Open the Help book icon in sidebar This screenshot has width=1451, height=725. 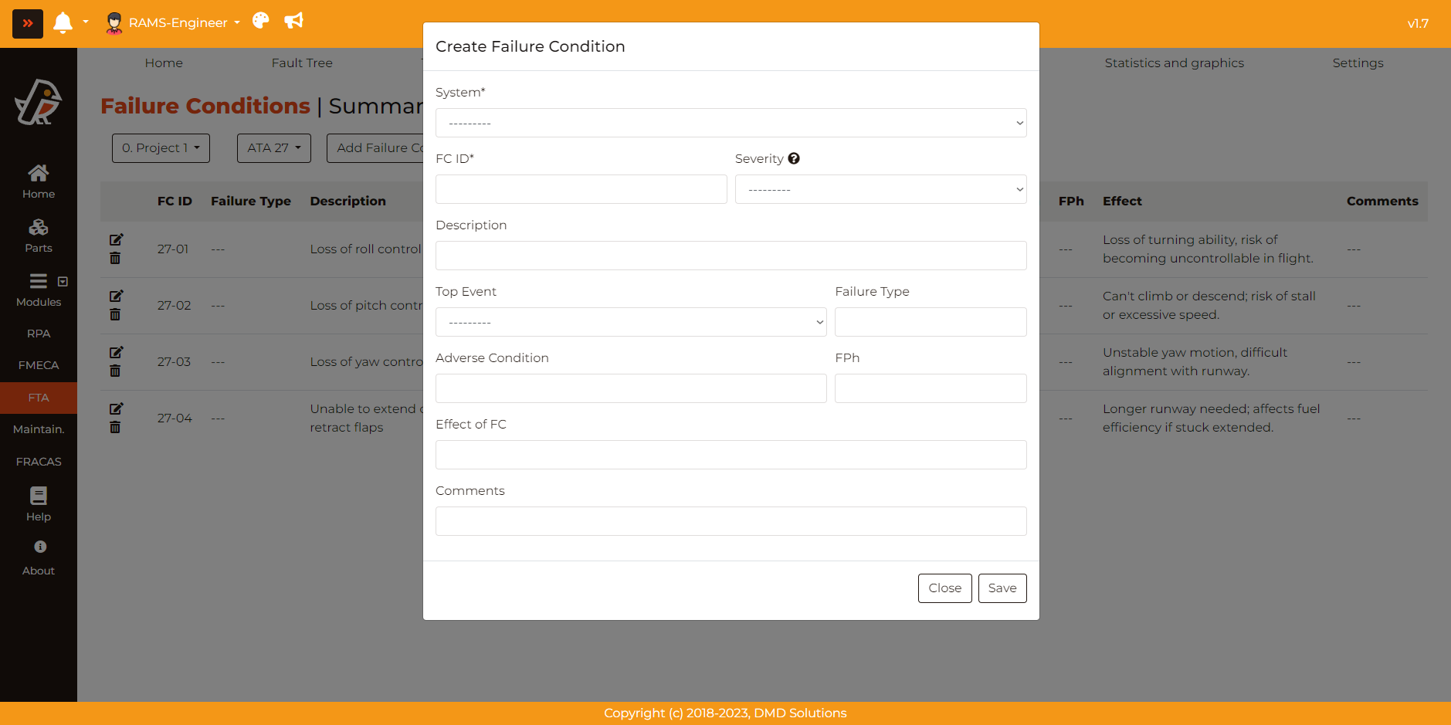point(38,503)
